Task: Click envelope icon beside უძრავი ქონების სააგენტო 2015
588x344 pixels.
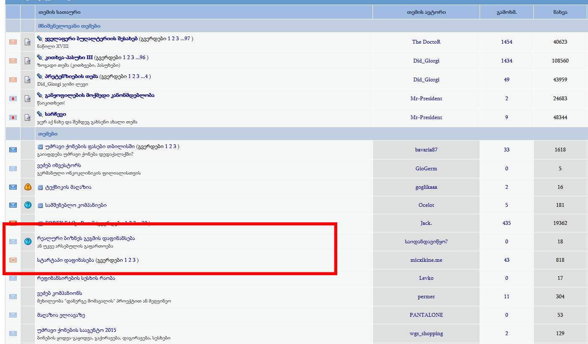Action: click(13, 334)
